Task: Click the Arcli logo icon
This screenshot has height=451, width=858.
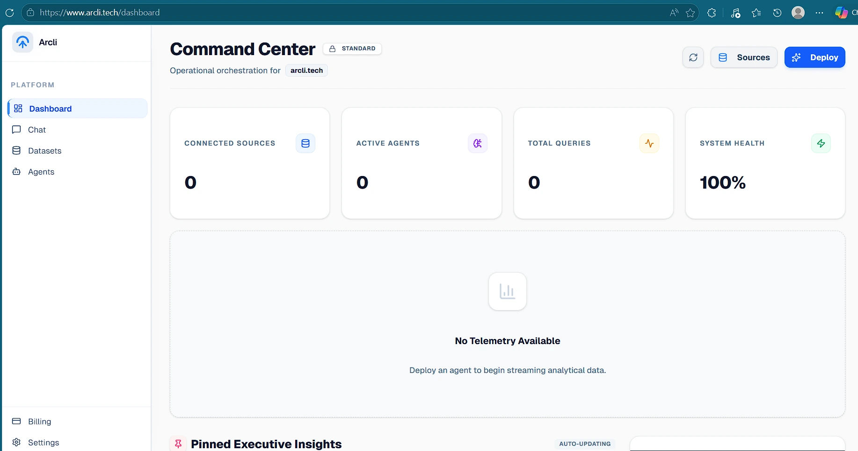Action: coord(22,42)
